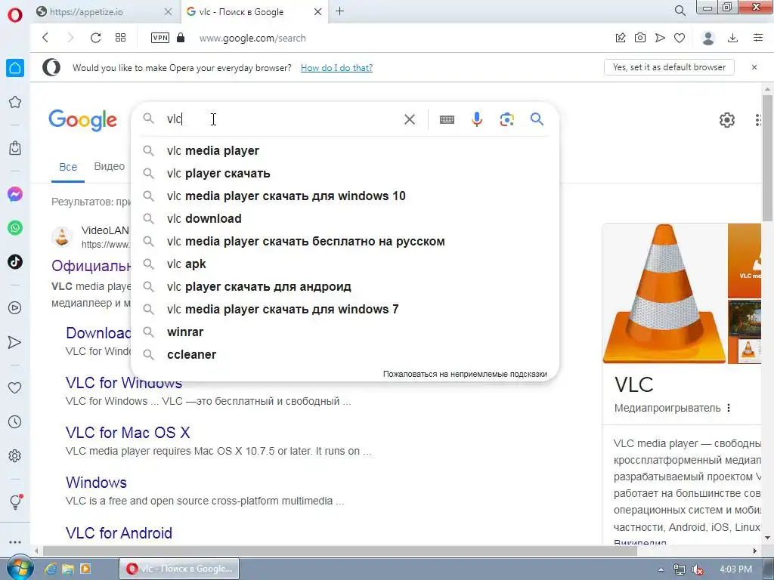Viewport: 774px width, 580px height.
Task: Click the blue Google search button
Action: (x=537, y=119)
